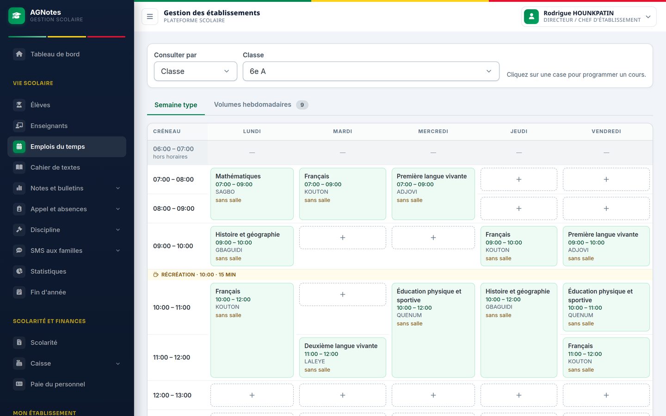Open the Rodrigue HOUNKPATIN user menu
The image size is (666, 416).
click(589, 17)
